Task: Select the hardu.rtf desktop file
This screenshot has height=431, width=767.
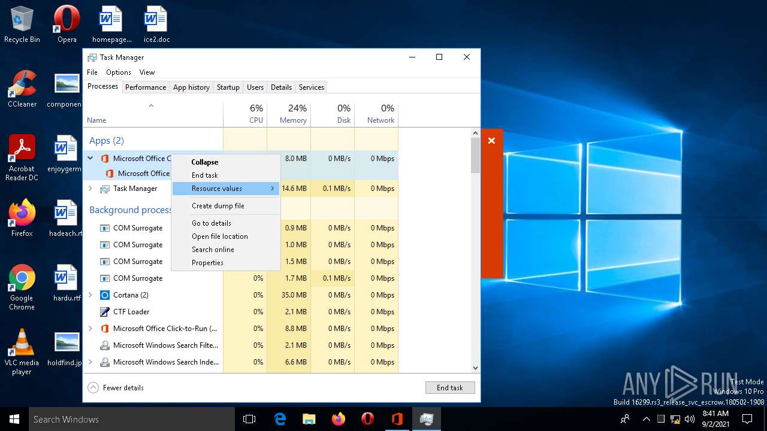Action: coord(66,283)
